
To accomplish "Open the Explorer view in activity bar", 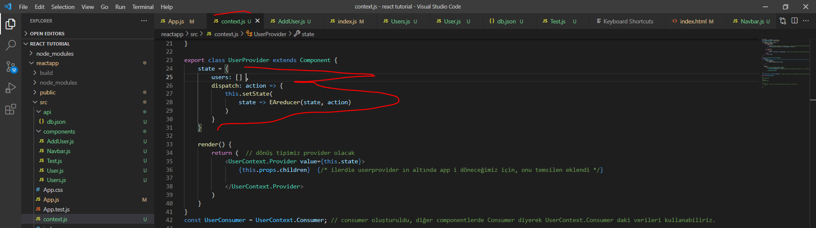I will 11,24.
